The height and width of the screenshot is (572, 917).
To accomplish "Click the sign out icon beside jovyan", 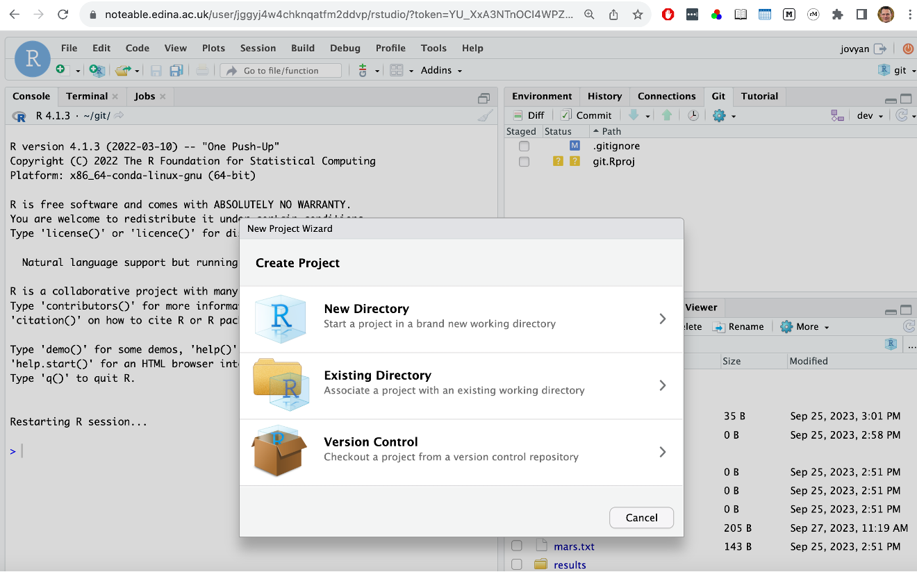I will pos(880,49).
